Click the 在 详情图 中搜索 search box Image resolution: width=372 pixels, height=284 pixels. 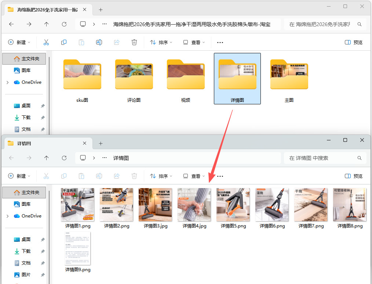(x=325, y=158)
